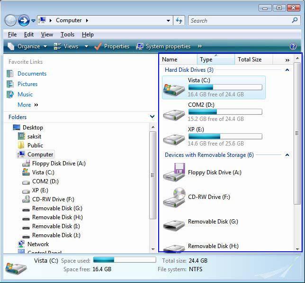Sort by the Name column header
The image size is (305, 283).
pos(179,60)
